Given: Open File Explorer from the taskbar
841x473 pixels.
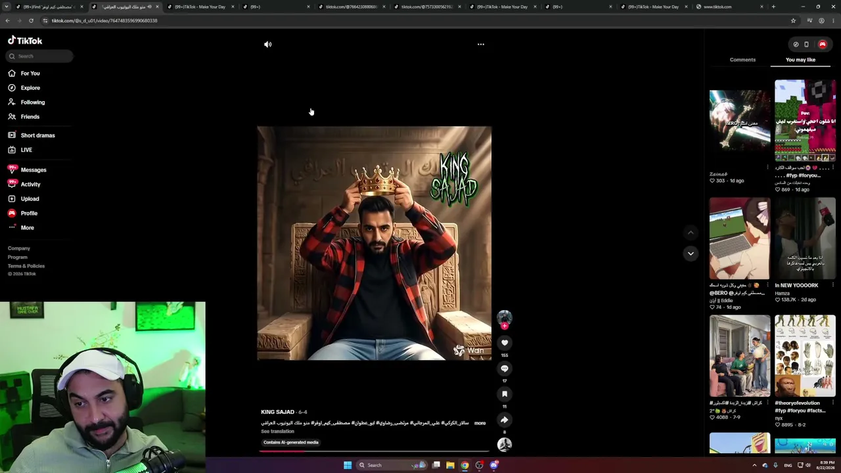Looking at the screenshot, I should coord(450,465).
